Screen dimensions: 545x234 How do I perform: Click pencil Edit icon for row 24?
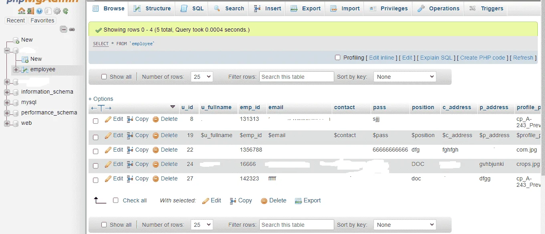pyautogui.click(x=108, y=164)
